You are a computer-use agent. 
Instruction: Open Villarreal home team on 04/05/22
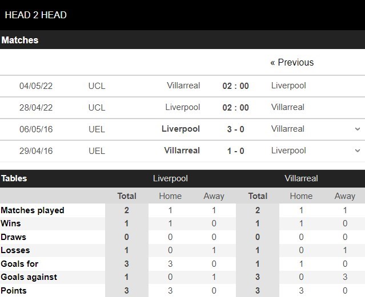183,86
